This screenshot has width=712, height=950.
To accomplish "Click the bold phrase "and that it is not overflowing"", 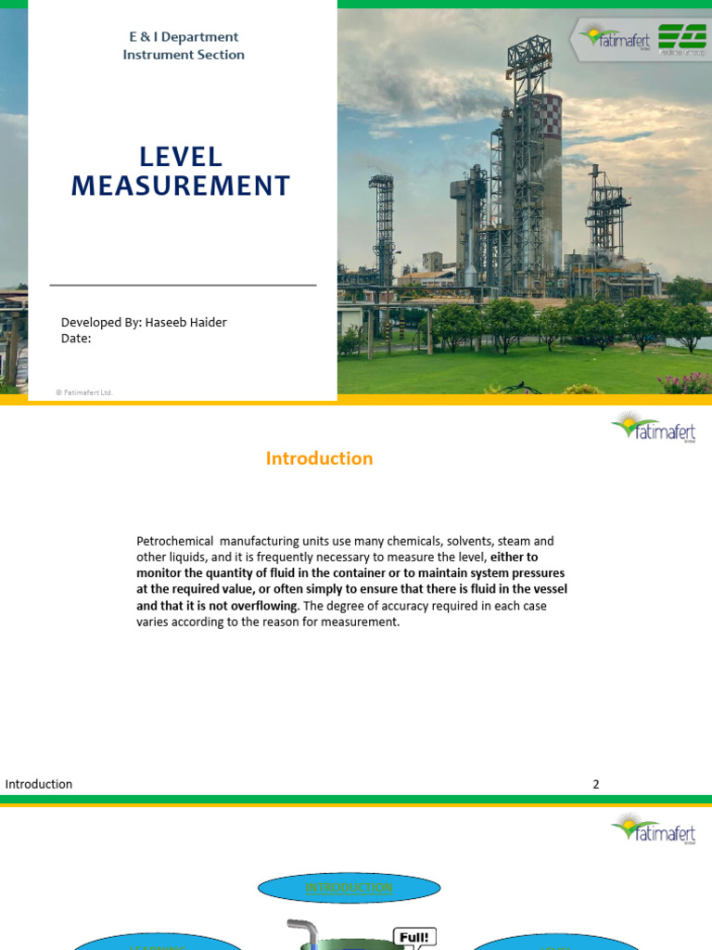I will [x=217, y=606].
